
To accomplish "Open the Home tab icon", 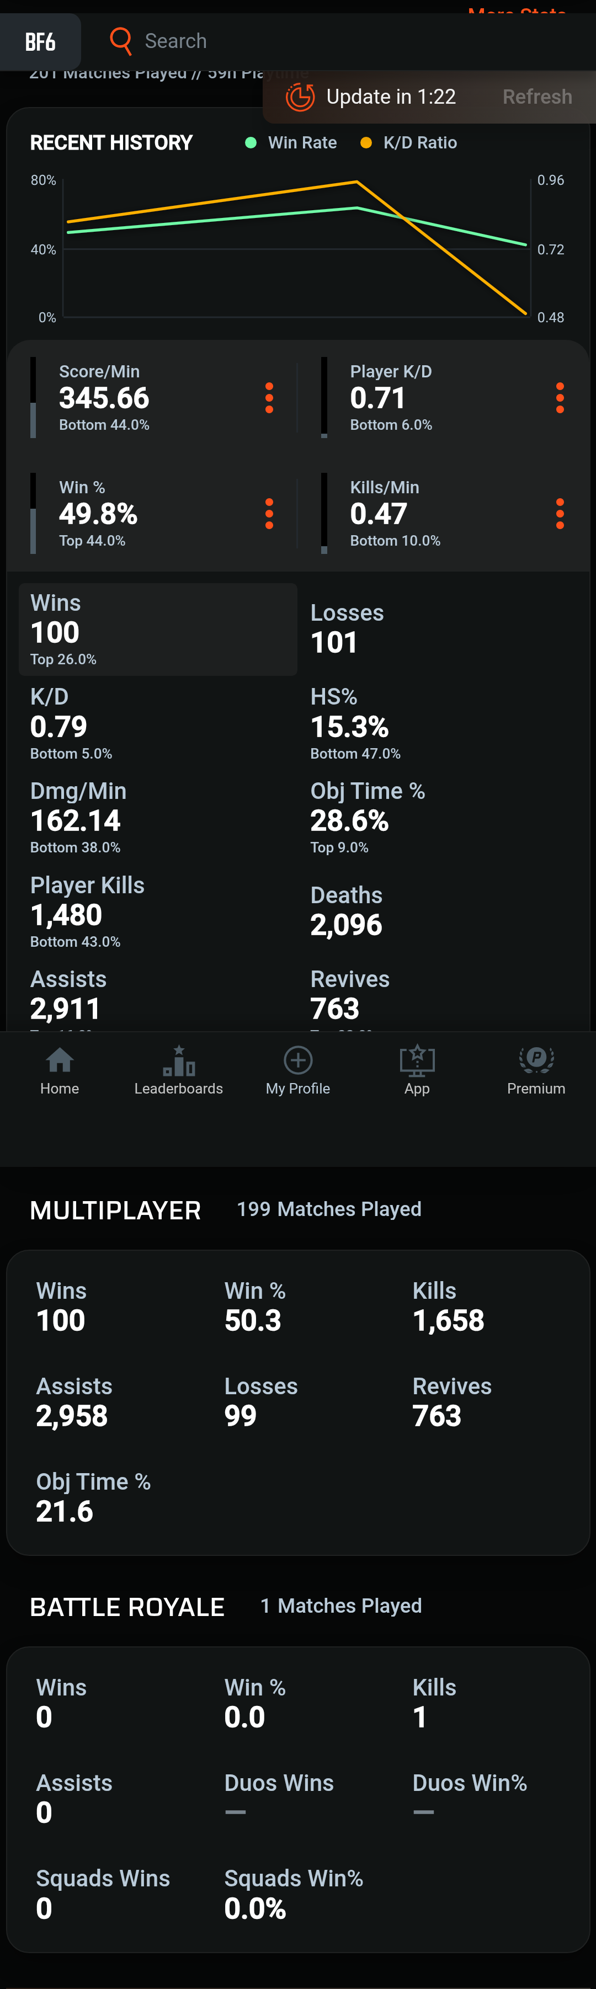I will [x=60, y=1061].
